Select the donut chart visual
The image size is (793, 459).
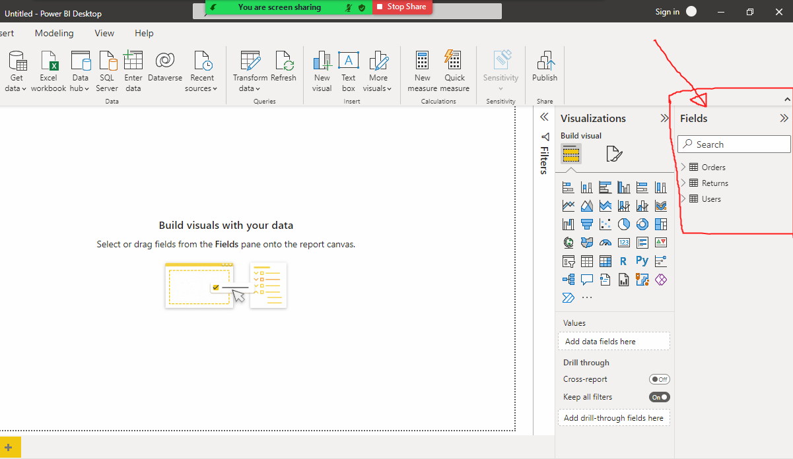click(642, 225)
